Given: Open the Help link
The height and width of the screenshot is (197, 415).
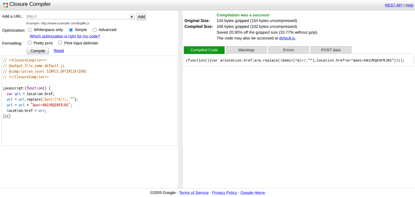Looking at the screenshot, I should (410, 5).
